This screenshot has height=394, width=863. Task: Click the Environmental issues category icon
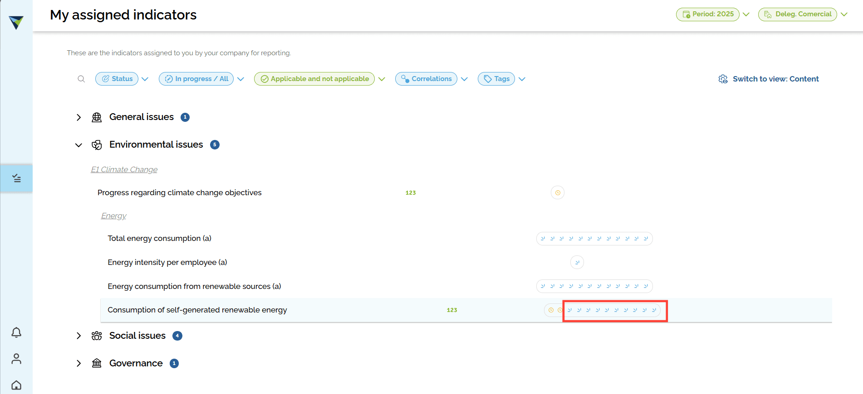click(97, 145)
